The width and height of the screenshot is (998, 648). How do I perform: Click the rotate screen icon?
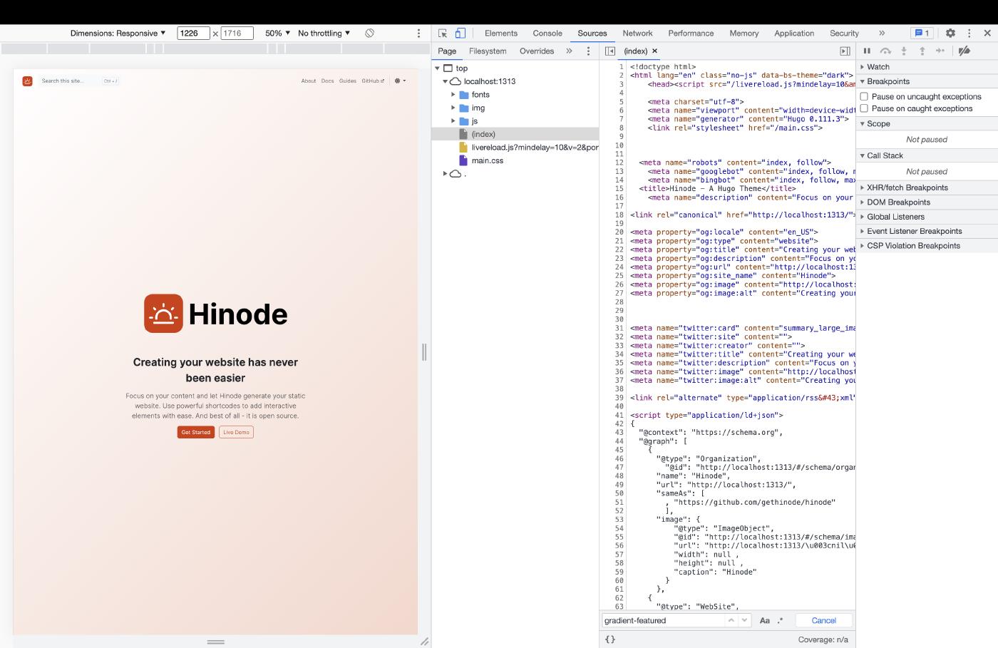point(369,34)
